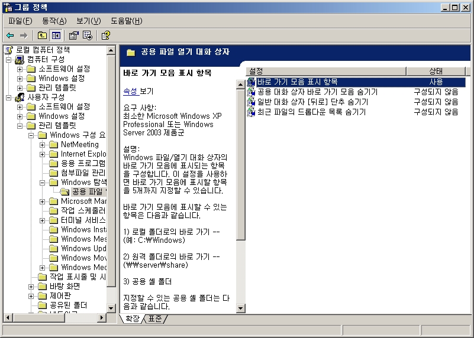Click the tree horizontal scrollbar right arrow

102,317
